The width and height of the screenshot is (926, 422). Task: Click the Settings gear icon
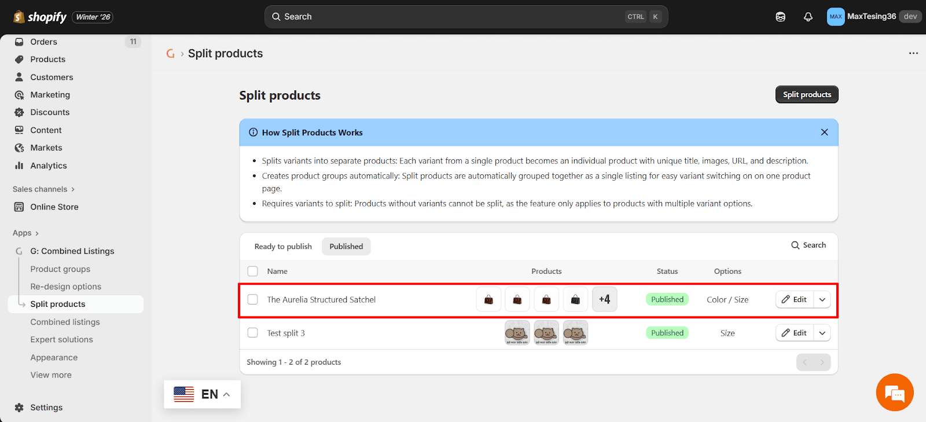[19, 408]
